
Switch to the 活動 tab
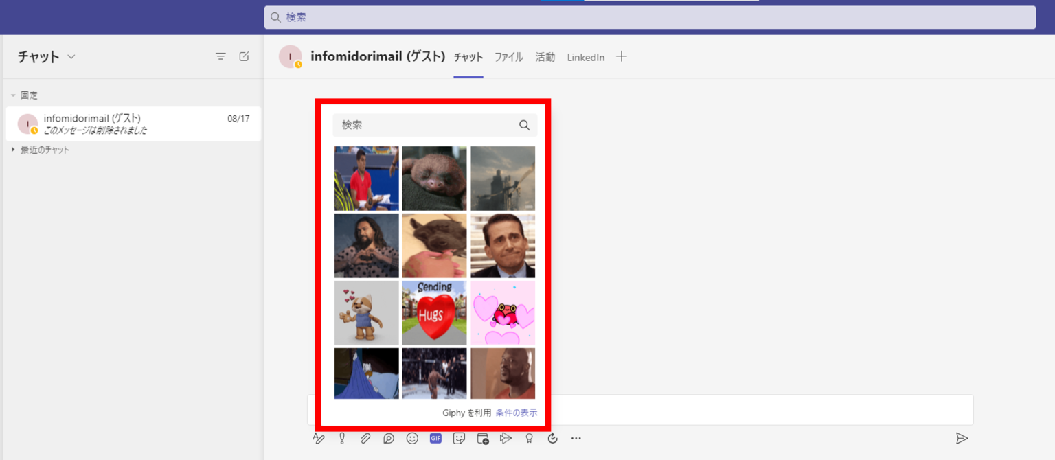click(x=545, y=58)
